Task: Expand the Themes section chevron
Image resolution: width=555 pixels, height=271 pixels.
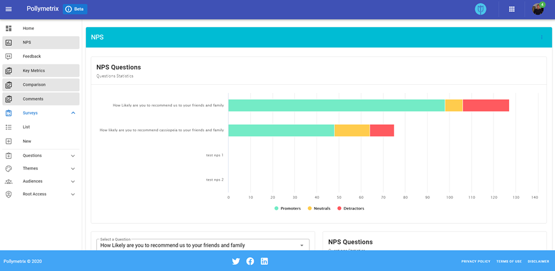Action: coord(73,169)
